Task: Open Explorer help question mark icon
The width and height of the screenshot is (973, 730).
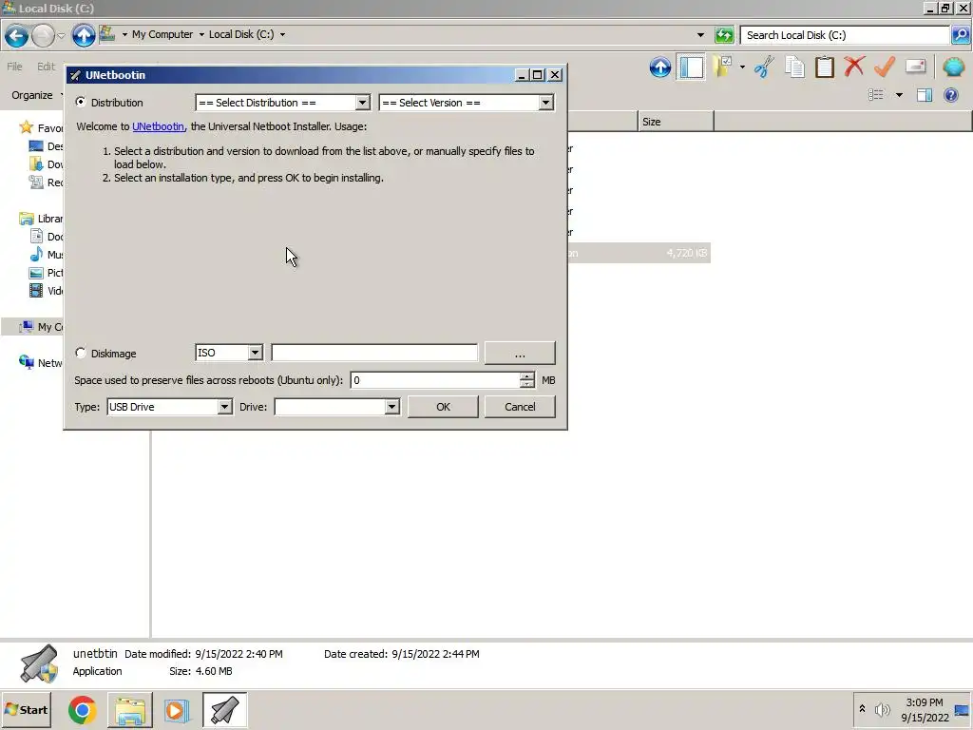Action: (x=950, y=95)
